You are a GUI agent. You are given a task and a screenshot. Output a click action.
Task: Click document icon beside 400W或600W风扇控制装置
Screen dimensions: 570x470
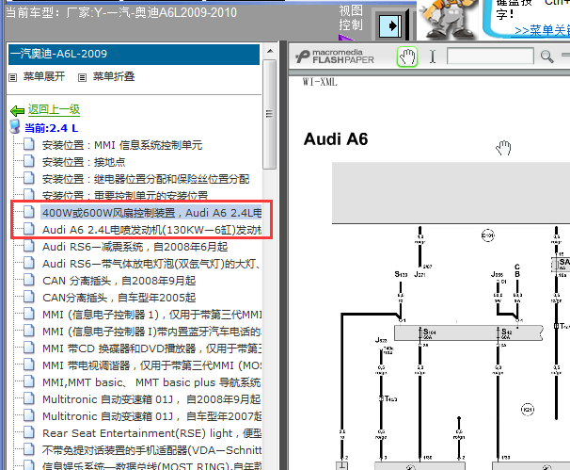(x=29, y=212)
